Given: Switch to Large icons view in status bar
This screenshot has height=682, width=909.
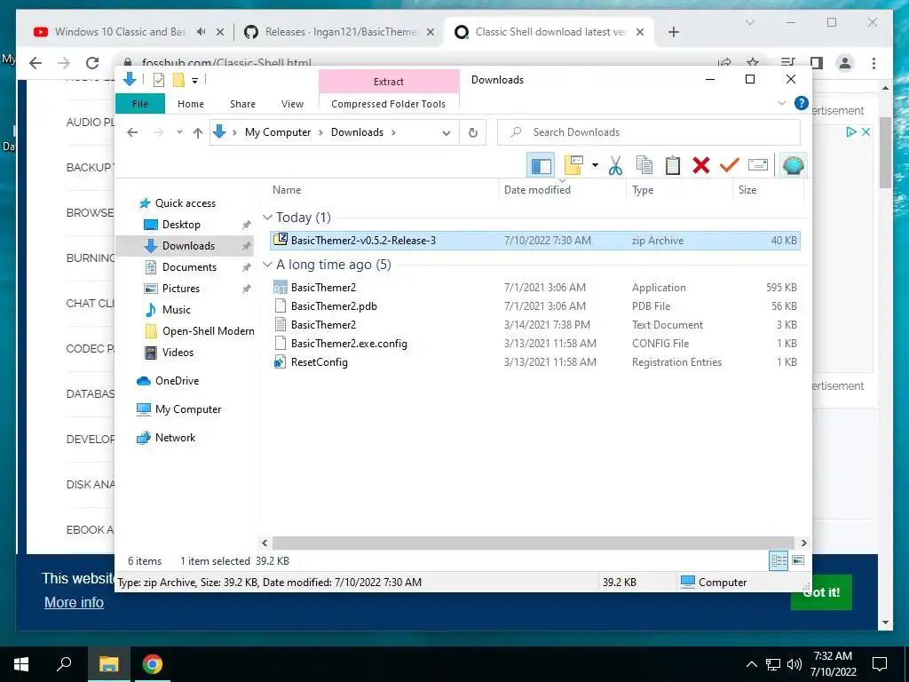Looking at the screenshot, I should click(x=798, y=560).
